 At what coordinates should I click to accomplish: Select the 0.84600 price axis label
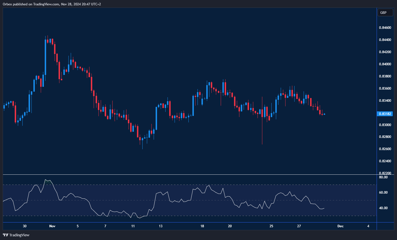[x=385, y=28]
